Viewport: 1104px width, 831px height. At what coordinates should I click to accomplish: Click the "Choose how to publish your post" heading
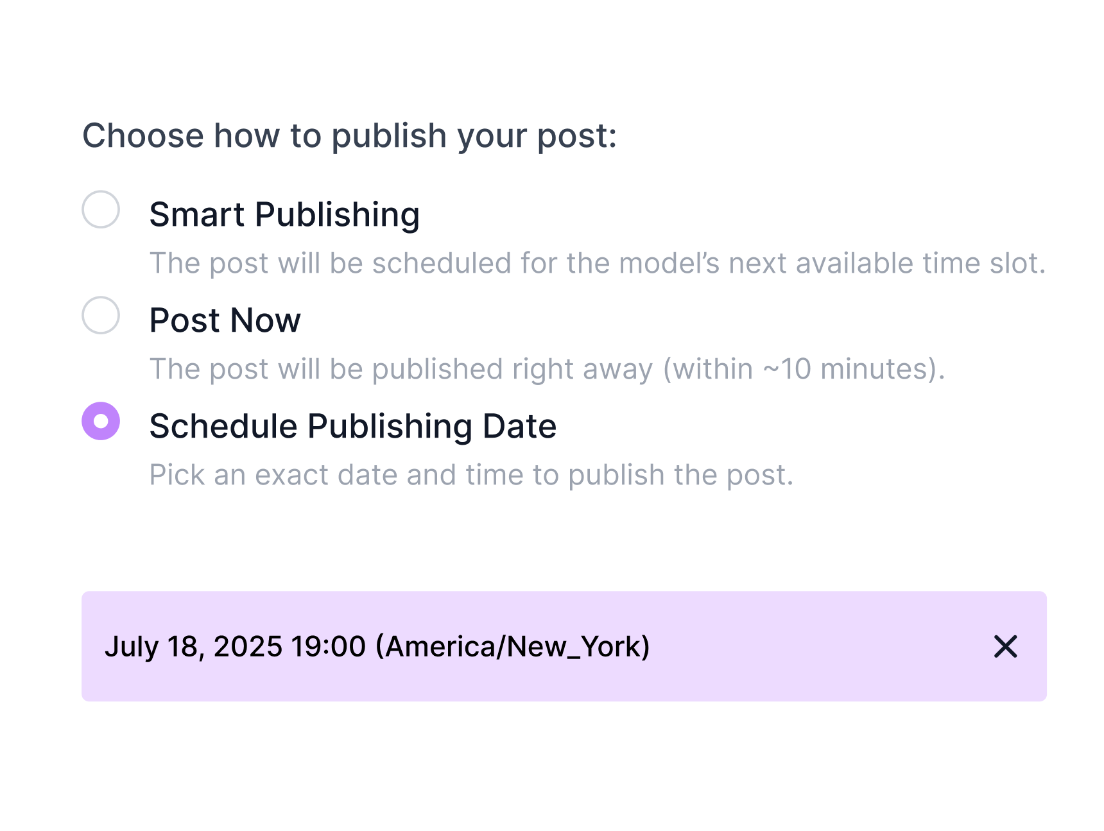pos(349,135)
